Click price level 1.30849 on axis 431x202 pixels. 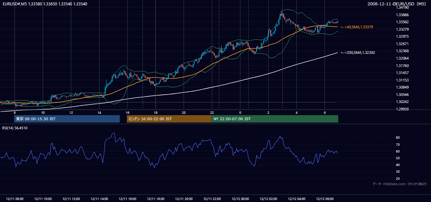pyautogui.click(x=402, y=87)
